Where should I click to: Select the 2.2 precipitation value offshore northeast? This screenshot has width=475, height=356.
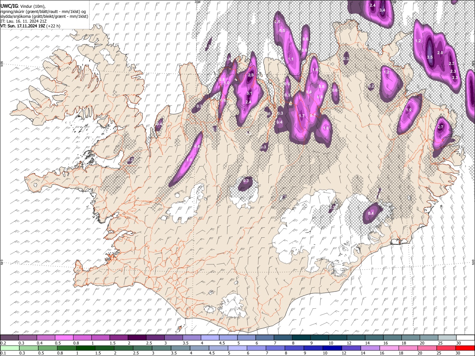tap(452, 64)
